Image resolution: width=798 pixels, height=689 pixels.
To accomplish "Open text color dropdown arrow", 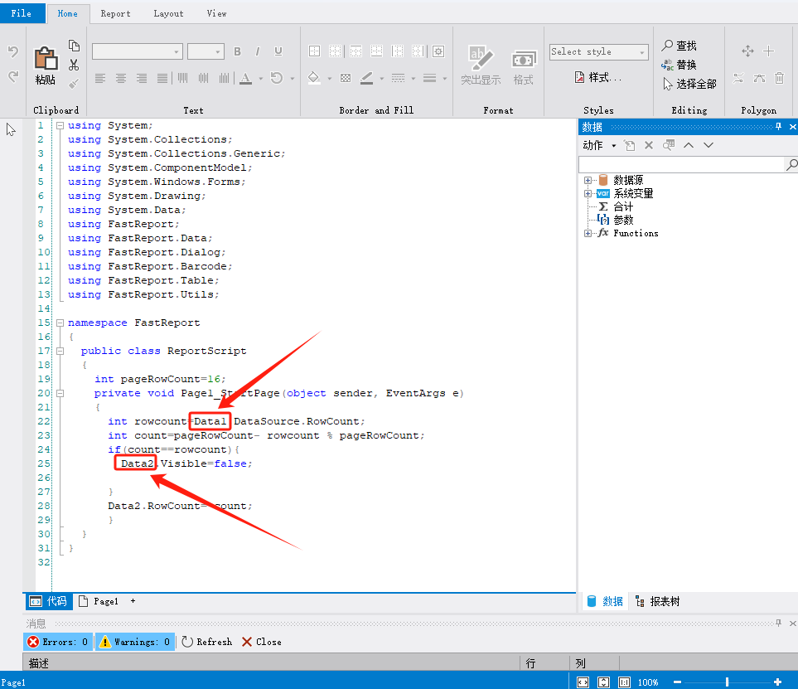I will 260,79.
